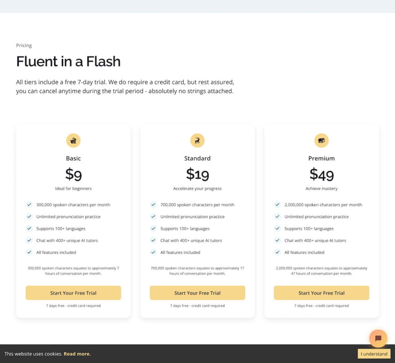395x363 pixels.
Task: Click the checkmark beside Standard's all features included
Action: [x=153, y=252]
